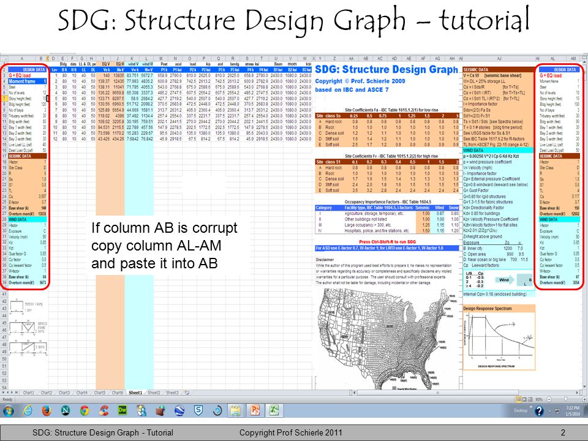Image resolution: width=588 pixels, height=441 pixels.
Task: Open Google Chrome from the taskbar
Action: 85,410
